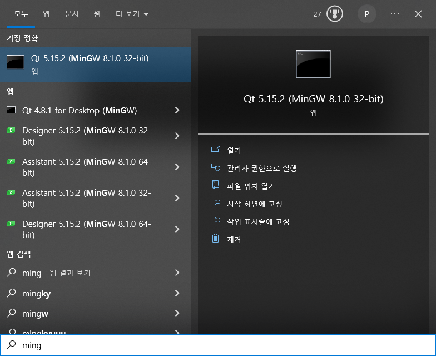This screenshot has height=356, width=436.
Task: Click the preview title Qt 5.15.2 (MinGW 8.1.0 32-bit)
Action: coord(314,99)
